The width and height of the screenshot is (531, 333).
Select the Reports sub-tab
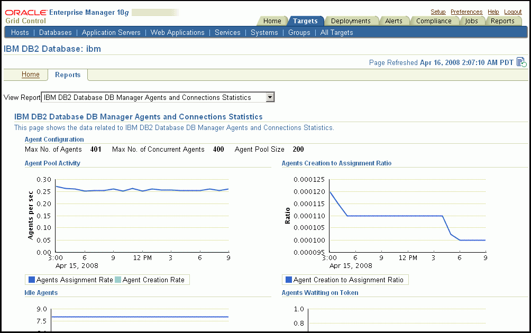pyautogui.click(x=68, y=75)
